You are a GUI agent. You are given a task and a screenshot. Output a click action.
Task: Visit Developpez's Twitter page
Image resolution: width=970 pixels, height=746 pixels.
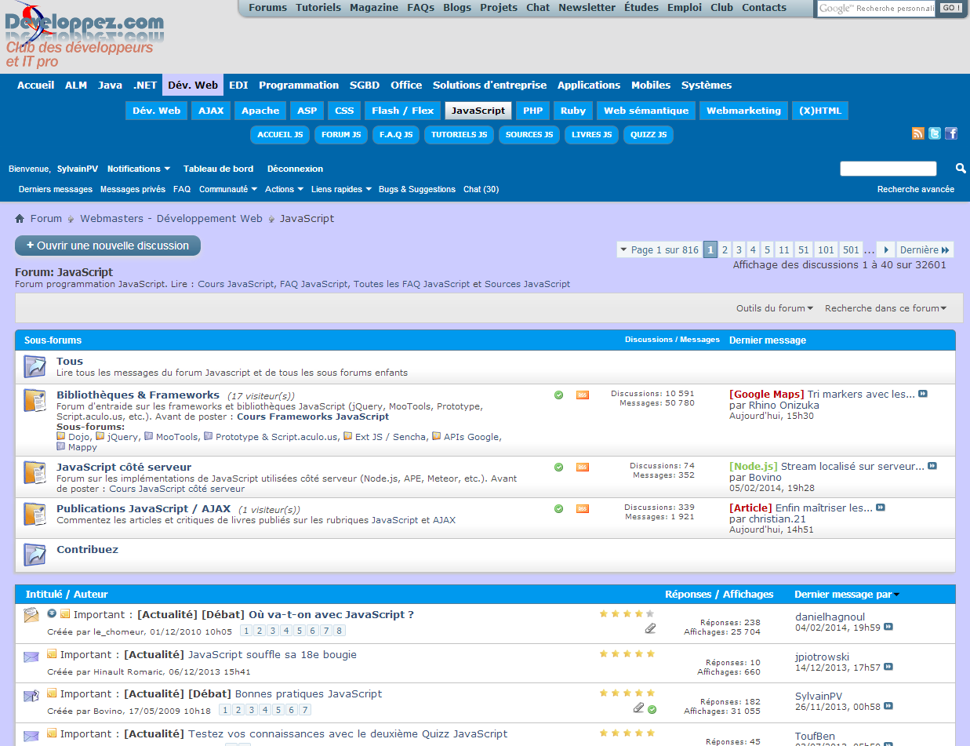click(x=935, y=133)
